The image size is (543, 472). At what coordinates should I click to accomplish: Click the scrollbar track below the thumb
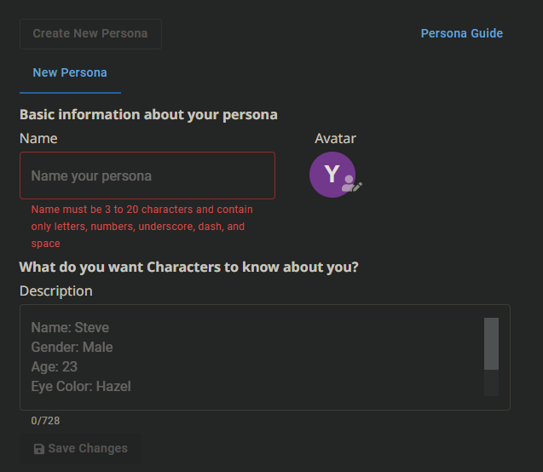(491, 383)
